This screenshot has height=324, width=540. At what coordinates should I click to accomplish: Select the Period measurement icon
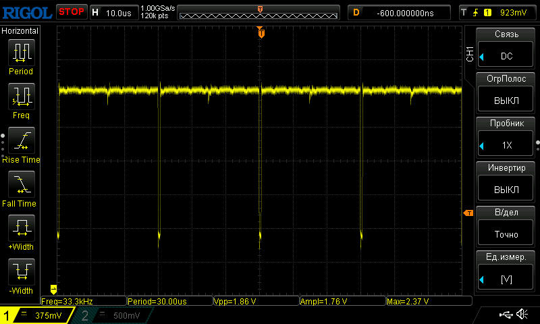point(21,53)
